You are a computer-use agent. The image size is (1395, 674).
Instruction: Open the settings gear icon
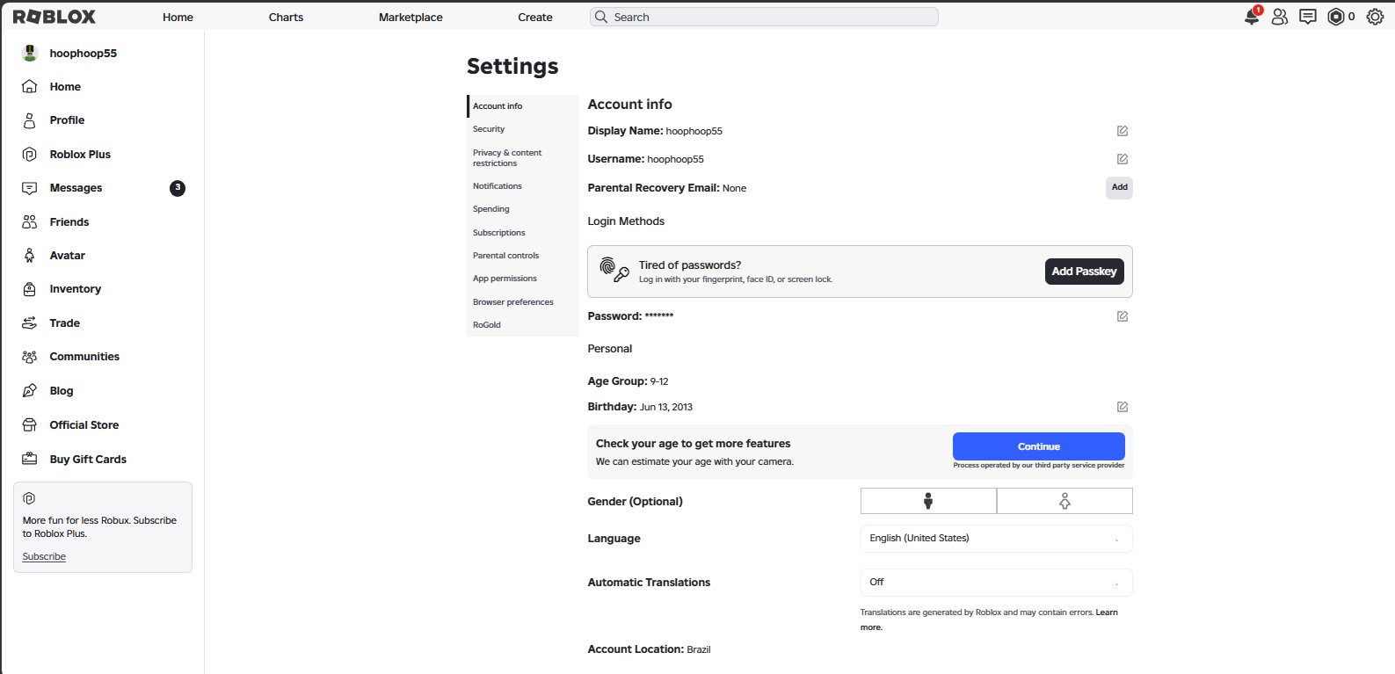coord(1375,17)
